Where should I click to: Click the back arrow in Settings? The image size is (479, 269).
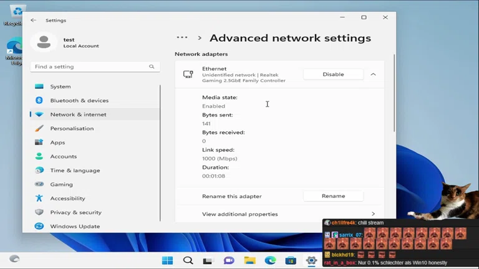tap(34, 20)
